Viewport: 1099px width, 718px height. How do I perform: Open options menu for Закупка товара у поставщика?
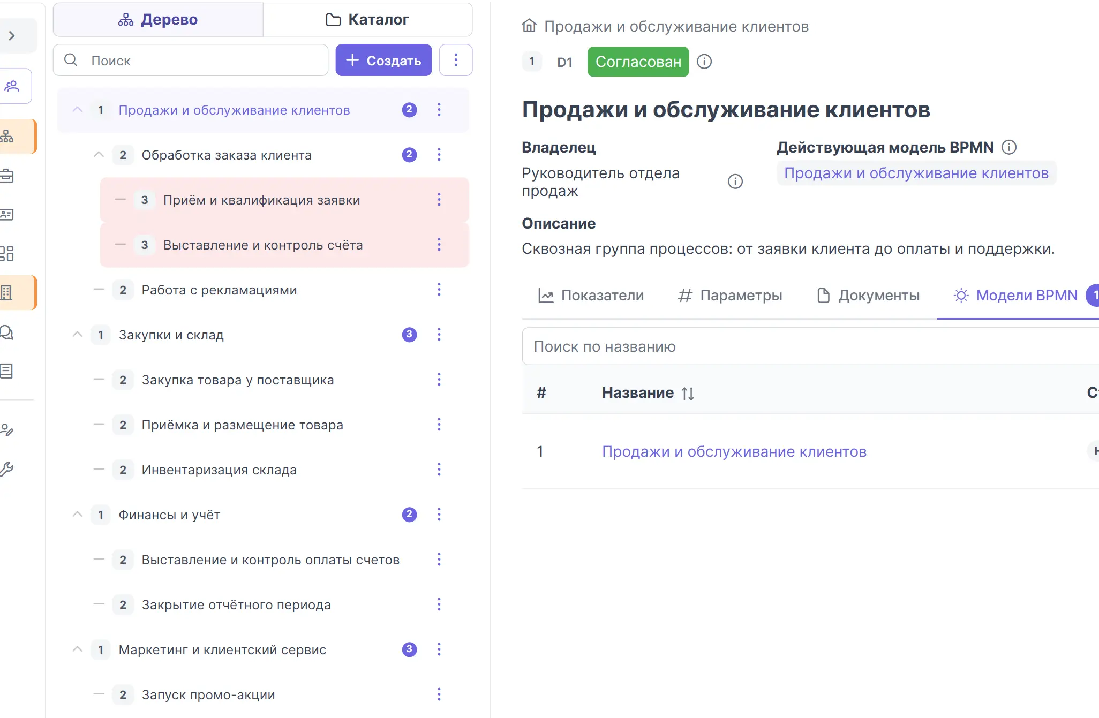click(x=439, y=380)
